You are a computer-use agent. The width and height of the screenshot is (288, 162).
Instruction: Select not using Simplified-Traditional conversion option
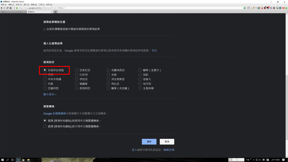click(45, 126)
